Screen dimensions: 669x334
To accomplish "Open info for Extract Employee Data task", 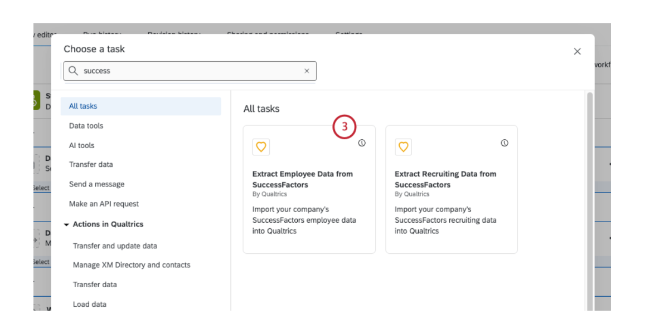I will 362,143.
